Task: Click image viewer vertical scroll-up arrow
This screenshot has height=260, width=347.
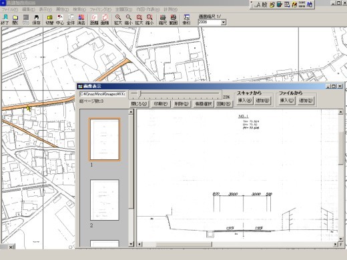Action: pyautogui.click(x=340, y=112)
